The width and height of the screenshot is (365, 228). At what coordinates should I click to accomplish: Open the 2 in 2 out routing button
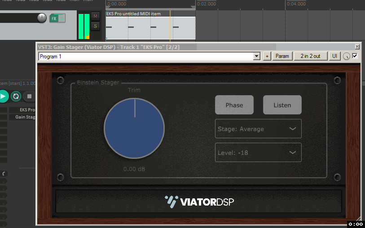(311, 56)
